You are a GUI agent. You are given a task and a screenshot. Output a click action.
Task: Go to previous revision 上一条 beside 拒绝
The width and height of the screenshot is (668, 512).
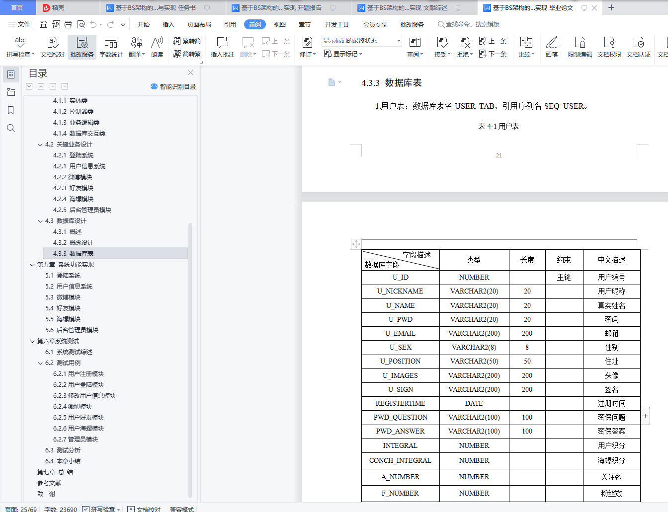pos(493,41)
